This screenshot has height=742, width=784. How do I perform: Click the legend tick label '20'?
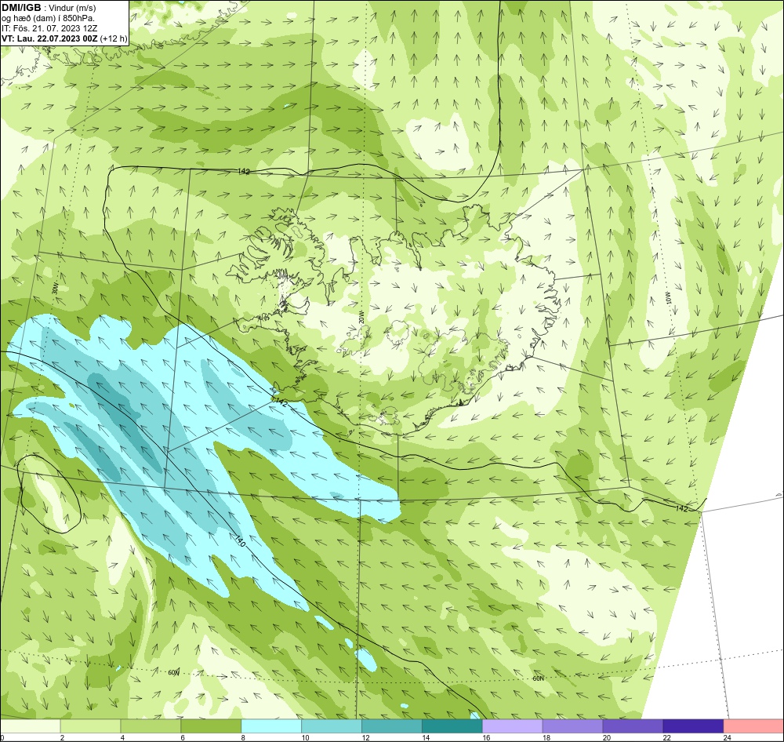[607, 737]
